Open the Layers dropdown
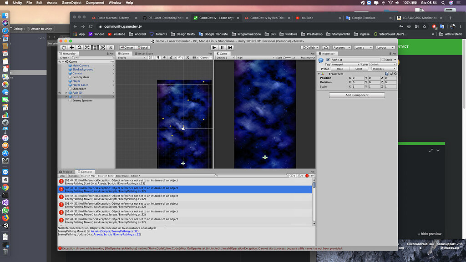The image size is (466, 262). pos(363,47)
